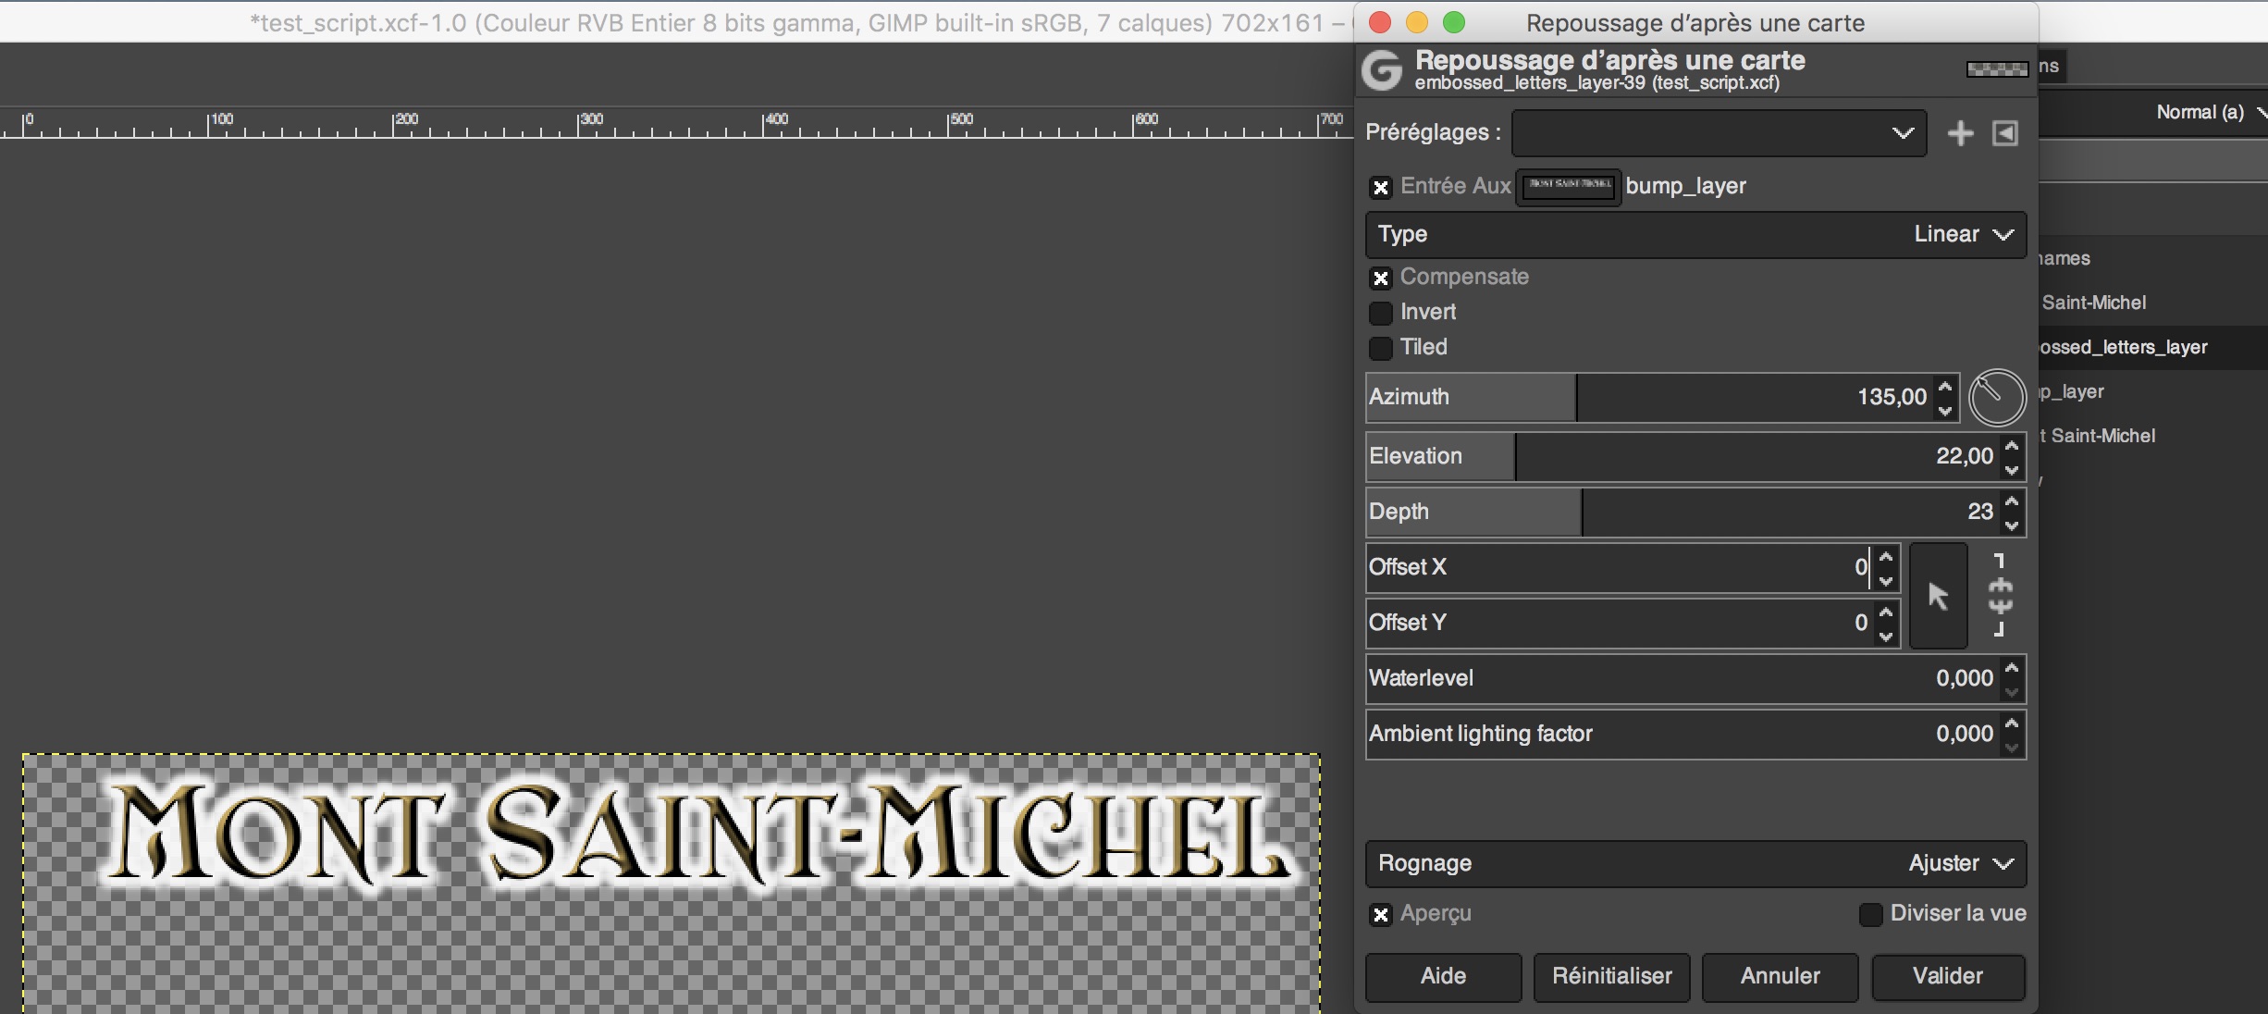Click the azimuth angle dial
2268x1014 pixels.
point(1997,398)
